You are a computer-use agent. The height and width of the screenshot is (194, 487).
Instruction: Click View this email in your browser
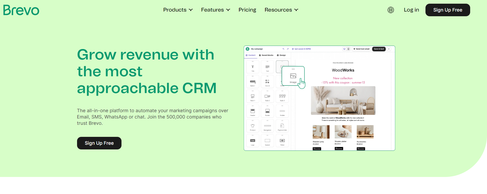click(343, 63)
